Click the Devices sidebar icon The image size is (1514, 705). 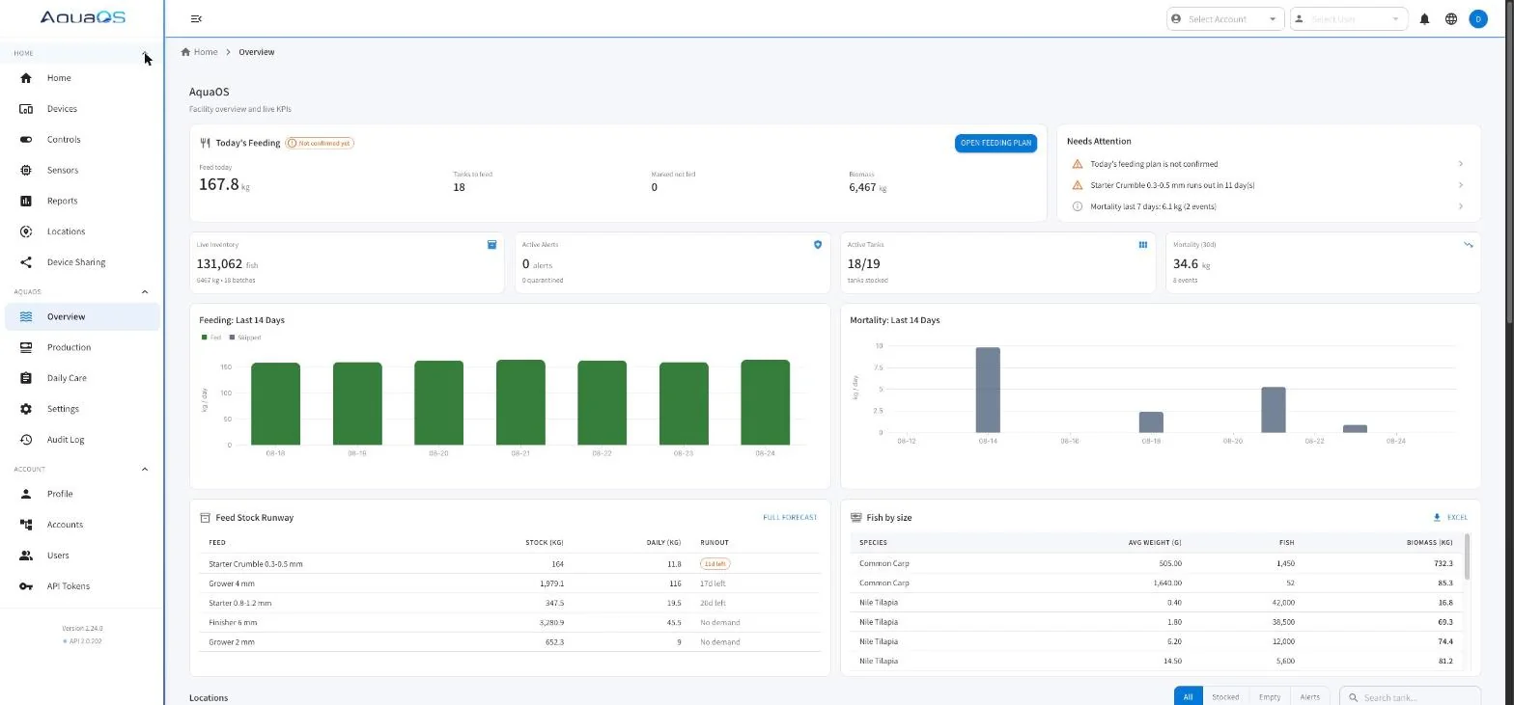26,109
